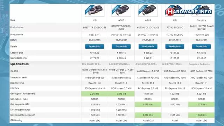The width and height of the screenshot is (224, 126).
Task: Click product code 90YV03T1-M0NA00
Action: point(148,35)
